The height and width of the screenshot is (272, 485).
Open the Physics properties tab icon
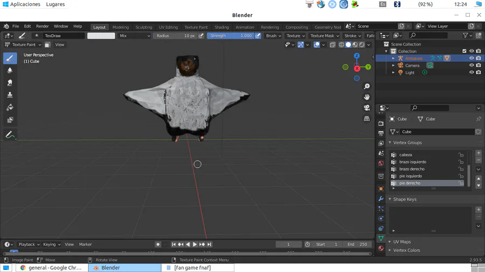pos(381,218)
